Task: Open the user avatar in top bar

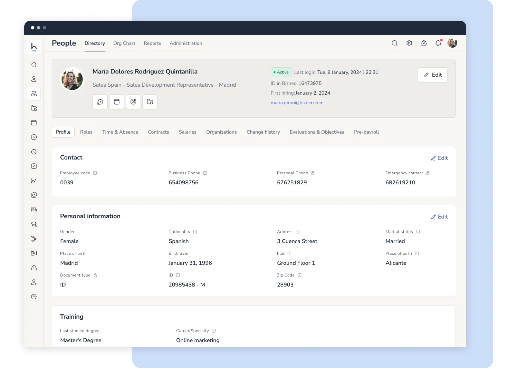Action: click(x=452, y=43)
